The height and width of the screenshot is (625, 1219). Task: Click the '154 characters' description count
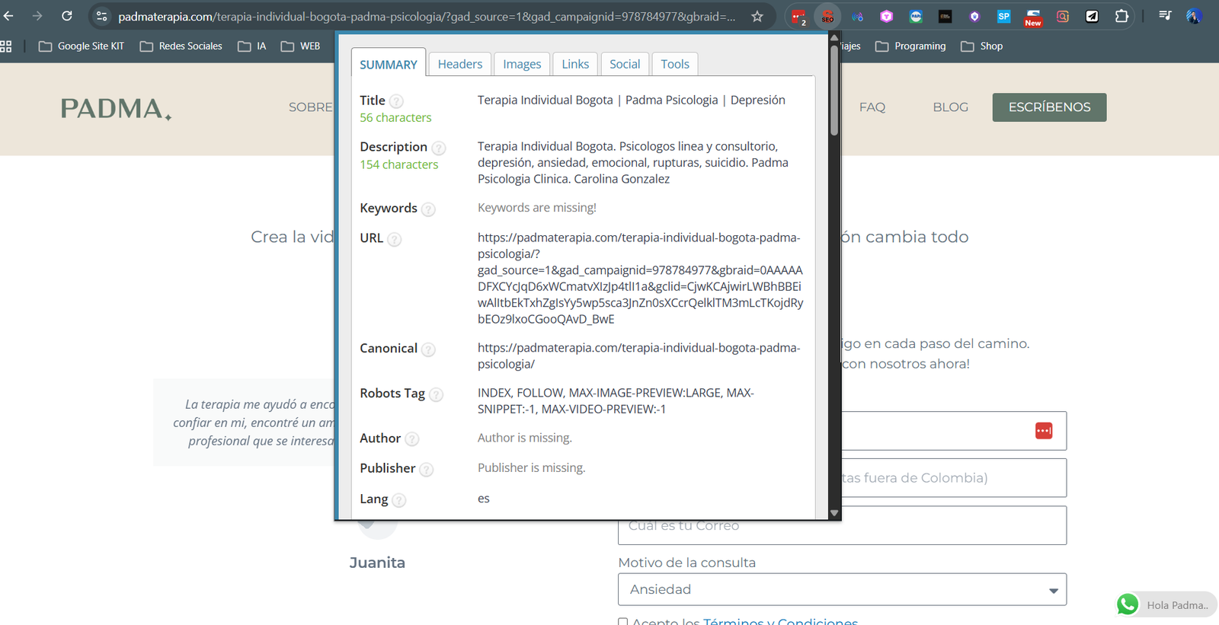point(399,164)
